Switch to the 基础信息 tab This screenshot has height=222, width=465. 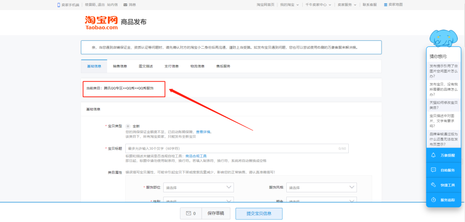(94, 66)
